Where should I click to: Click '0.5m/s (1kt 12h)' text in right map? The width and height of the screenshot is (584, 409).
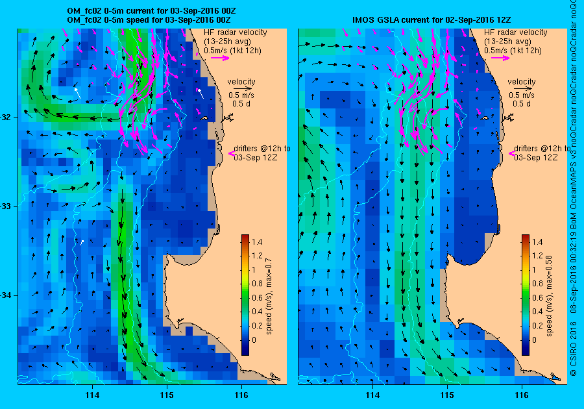pyautogui.click(x=513, y=51)
